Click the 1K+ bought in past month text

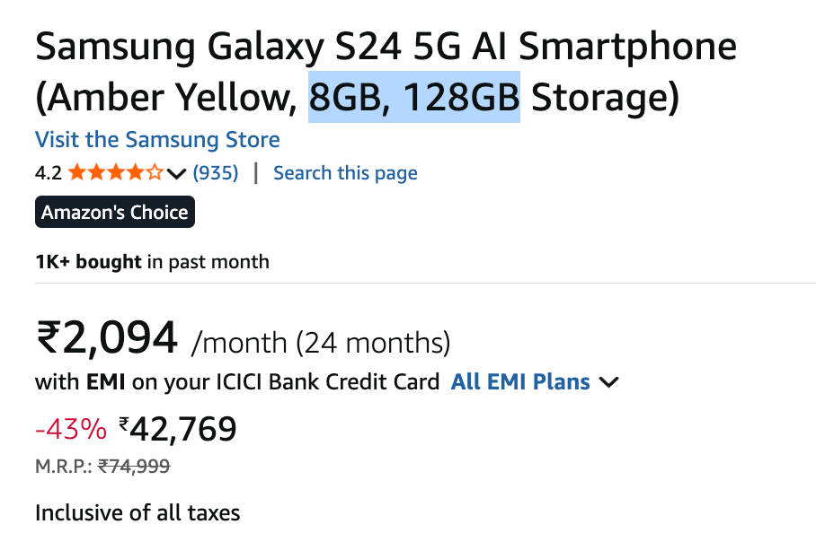152,262
